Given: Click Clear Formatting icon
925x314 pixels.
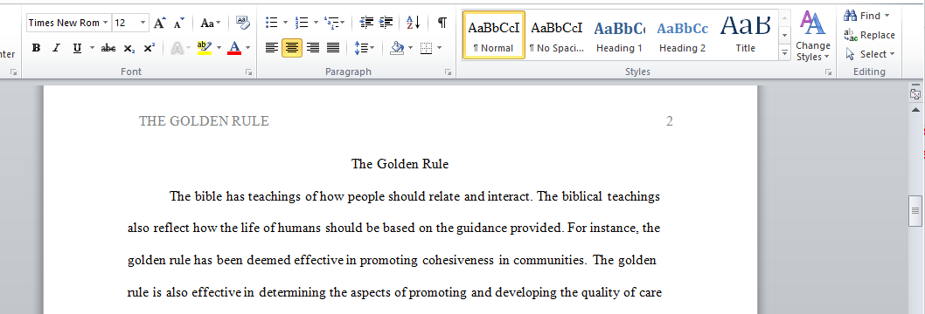Looking at the screenshot, I should 243,23.
